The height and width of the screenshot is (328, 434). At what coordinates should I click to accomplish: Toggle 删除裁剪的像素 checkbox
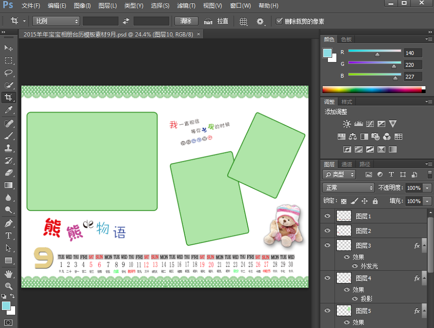pyautogui.click(x=279, y=21)
